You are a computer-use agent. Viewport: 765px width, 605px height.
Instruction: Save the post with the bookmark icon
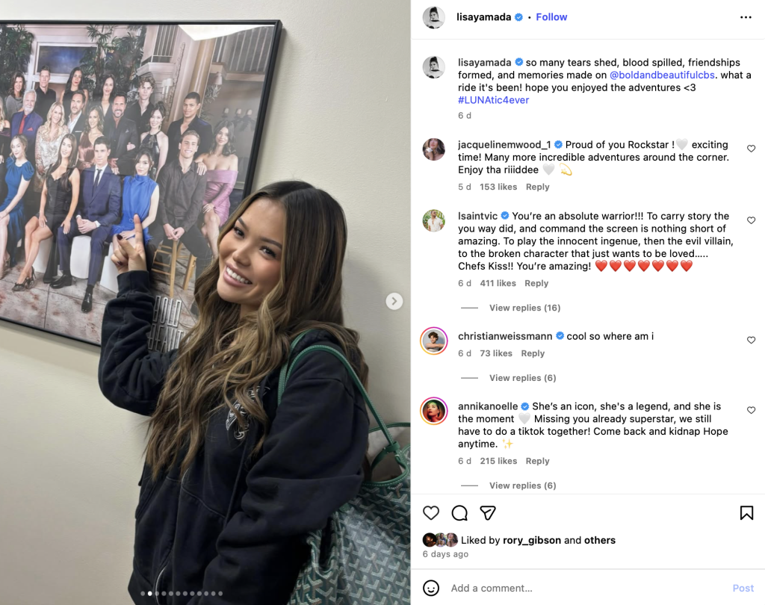[x=746, y=513]
